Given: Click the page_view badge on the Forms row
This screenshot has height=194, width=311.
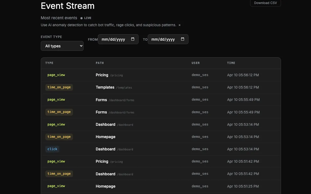Looking at the screenshot, I should pos(56,100).
